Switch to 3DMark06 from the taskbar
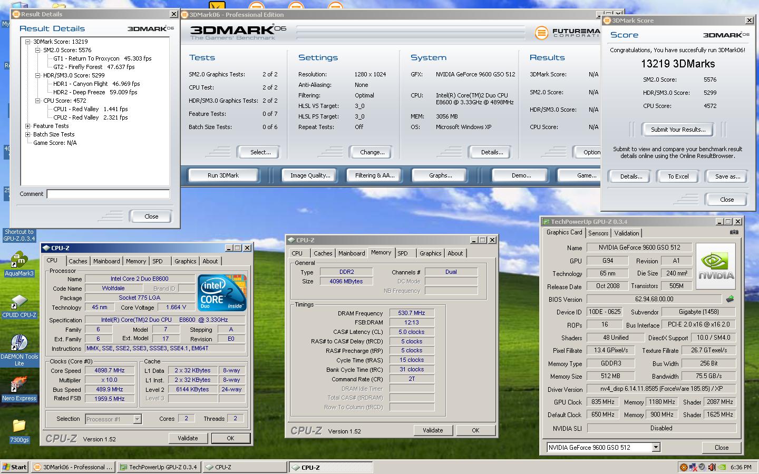 point(73,467)
